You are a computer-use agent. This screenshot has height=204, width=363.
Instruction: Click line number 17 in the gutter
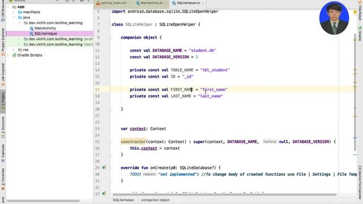pyautogui.click(x=97, y=90)
